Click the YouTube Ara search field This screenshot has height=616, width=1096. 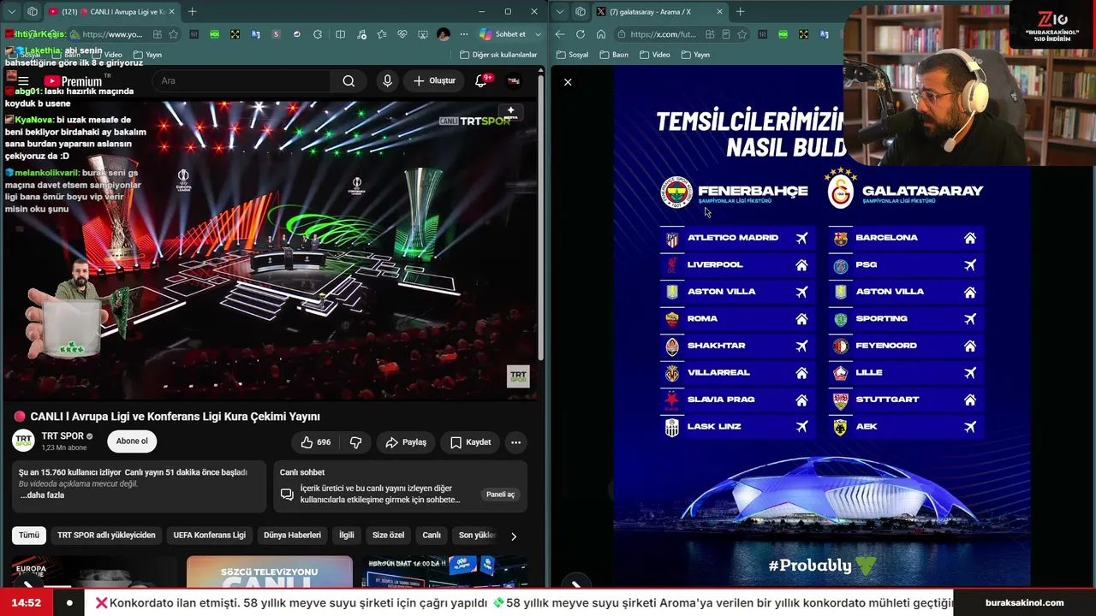click(x=241, y=80)
